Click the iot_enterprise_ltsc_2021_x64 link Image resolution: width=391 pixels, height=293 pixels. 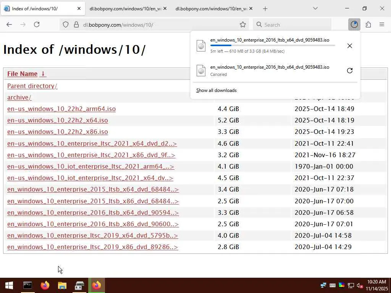(90, 178)
